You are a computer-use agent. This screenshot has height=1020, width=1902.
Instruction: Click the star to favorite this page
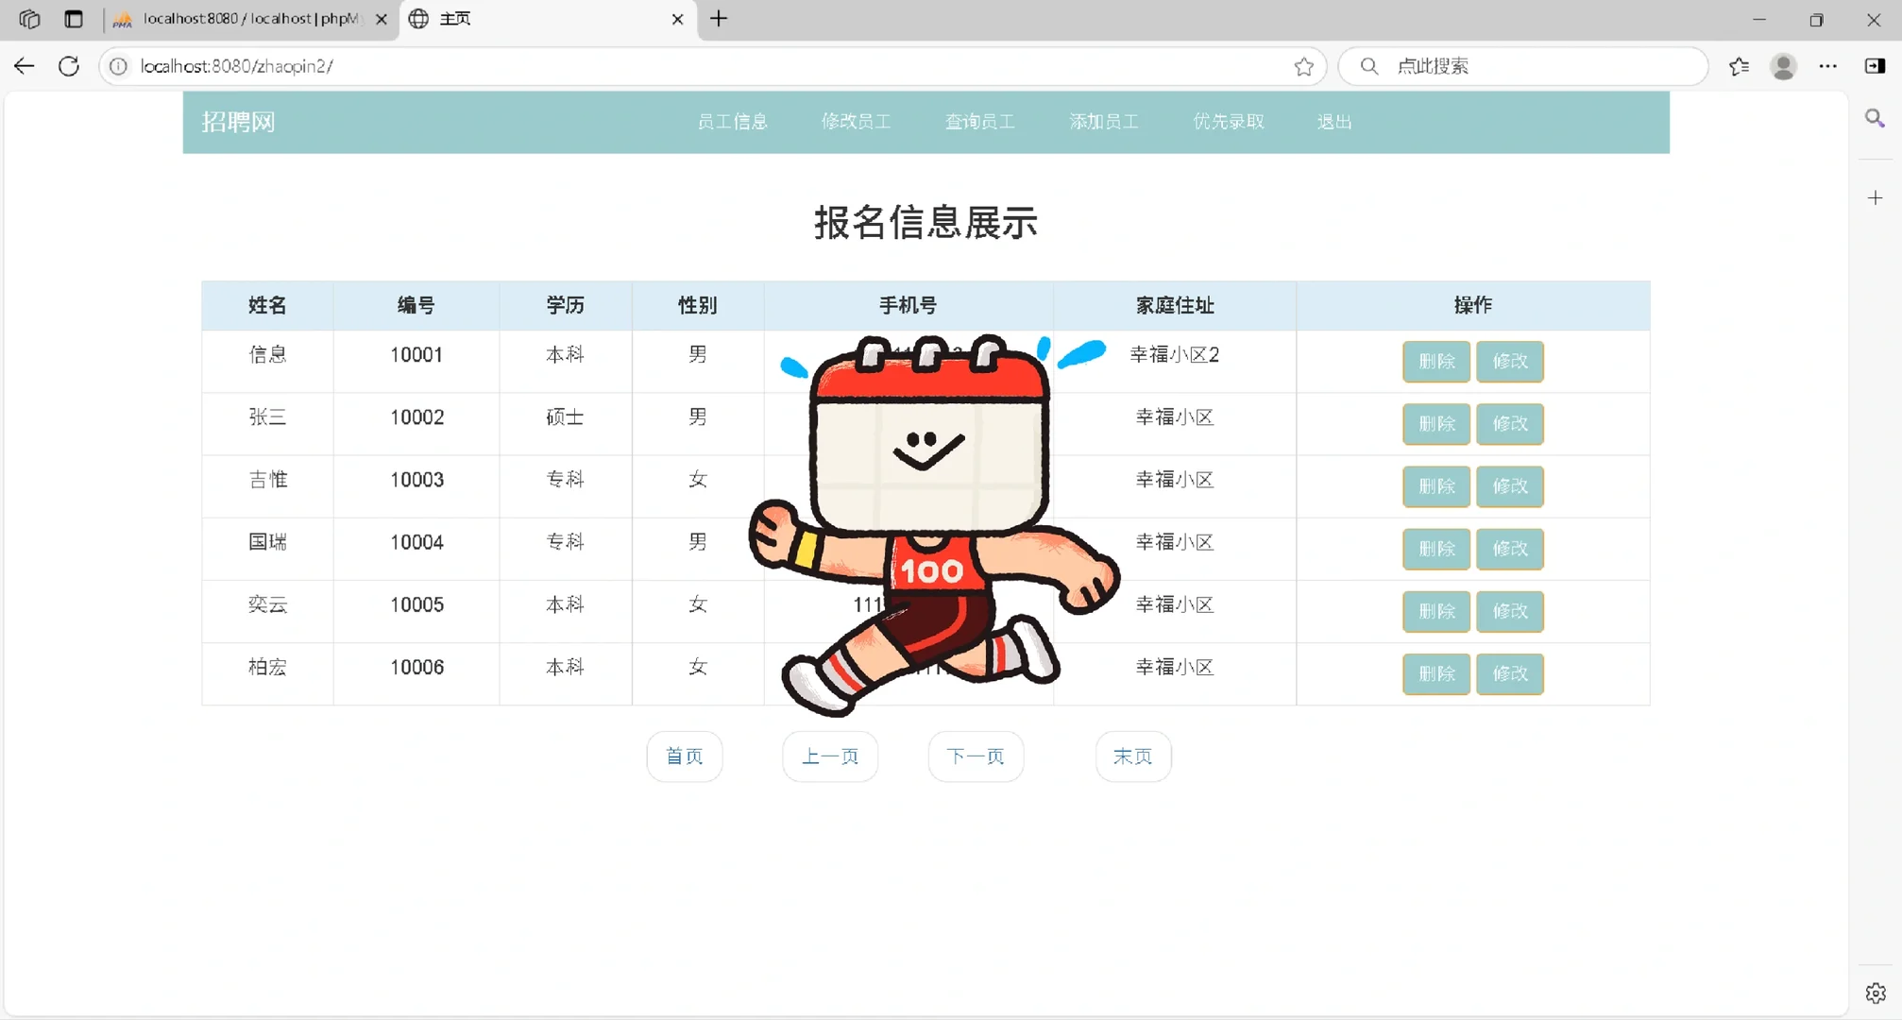pos(1303,66)
